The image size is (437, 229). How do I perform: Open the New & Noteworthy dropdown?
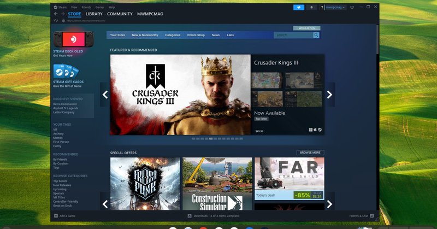coord(145,35)
